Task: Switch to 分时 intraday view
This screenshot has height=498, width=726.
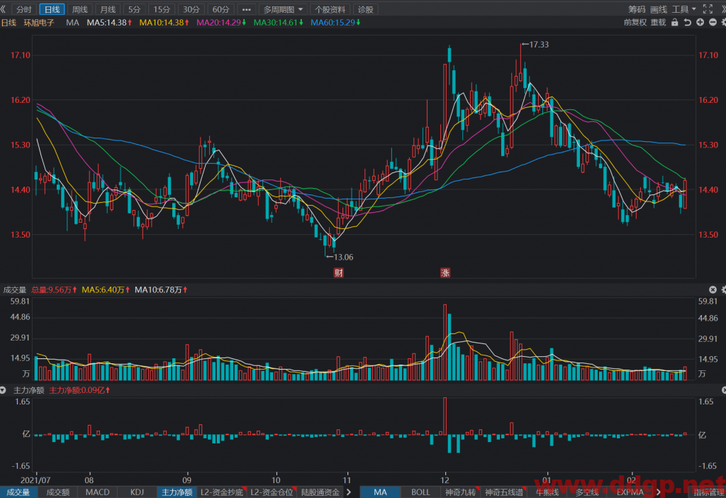Action: tap(23, 9)
